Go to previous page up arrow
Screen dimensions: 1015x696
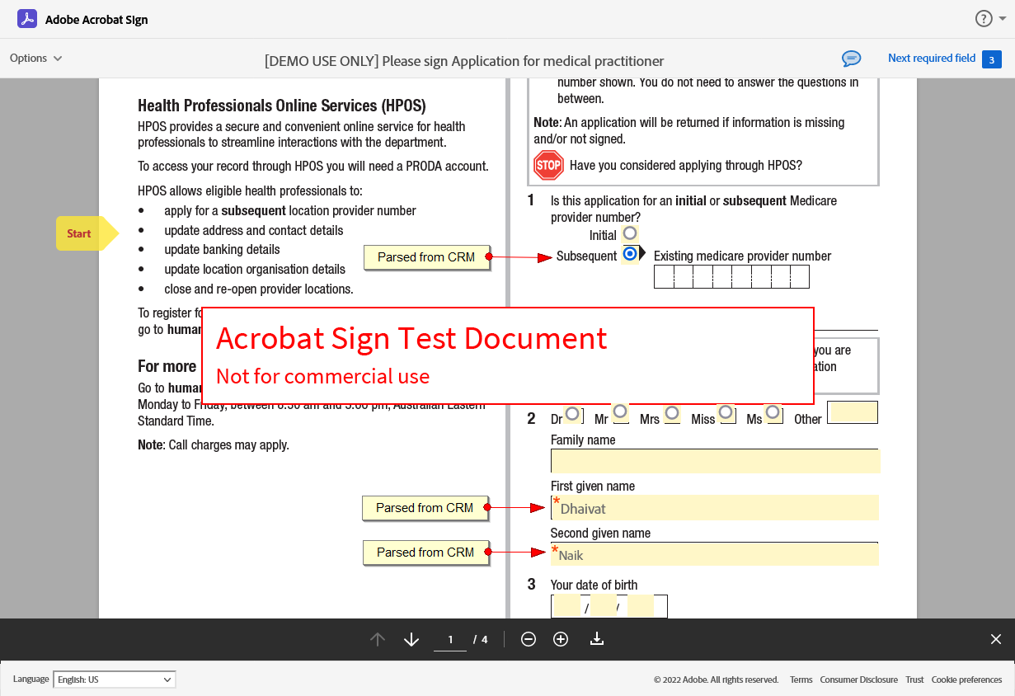[x=378, y=639]
